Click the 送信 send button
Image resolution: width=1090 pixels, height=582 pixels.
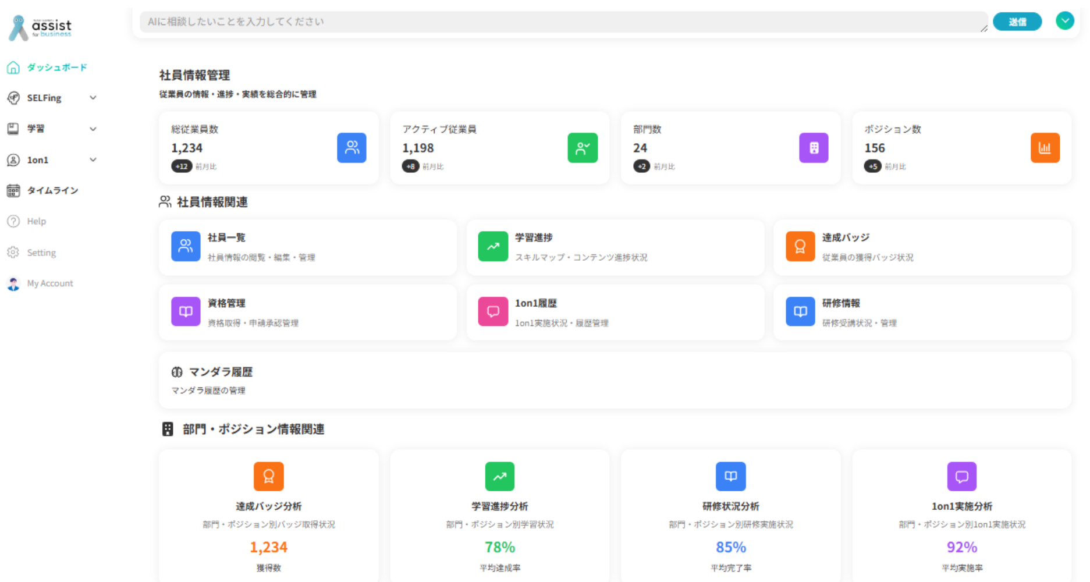tap(1017, 22)
